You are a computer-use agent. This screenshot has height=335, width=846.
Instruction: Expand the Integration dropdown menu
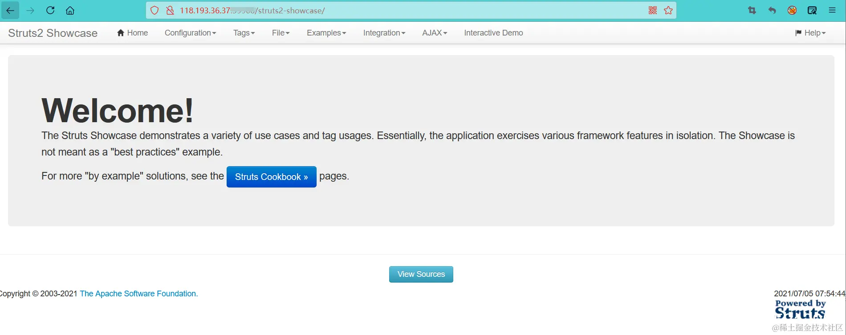coord(384,33)
